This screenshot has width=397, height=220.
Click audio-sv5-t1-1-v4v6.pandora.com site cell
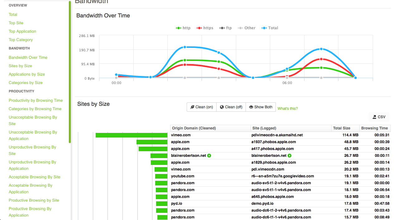click(281, 190)
